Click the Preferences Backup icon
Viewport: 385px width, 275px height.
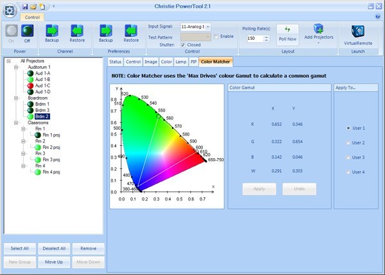pos(106,30)
